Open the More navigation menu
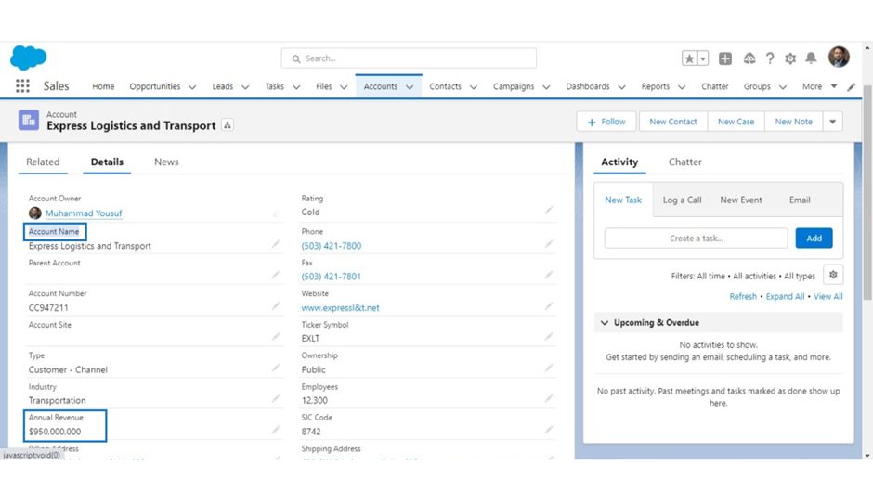 819,86
